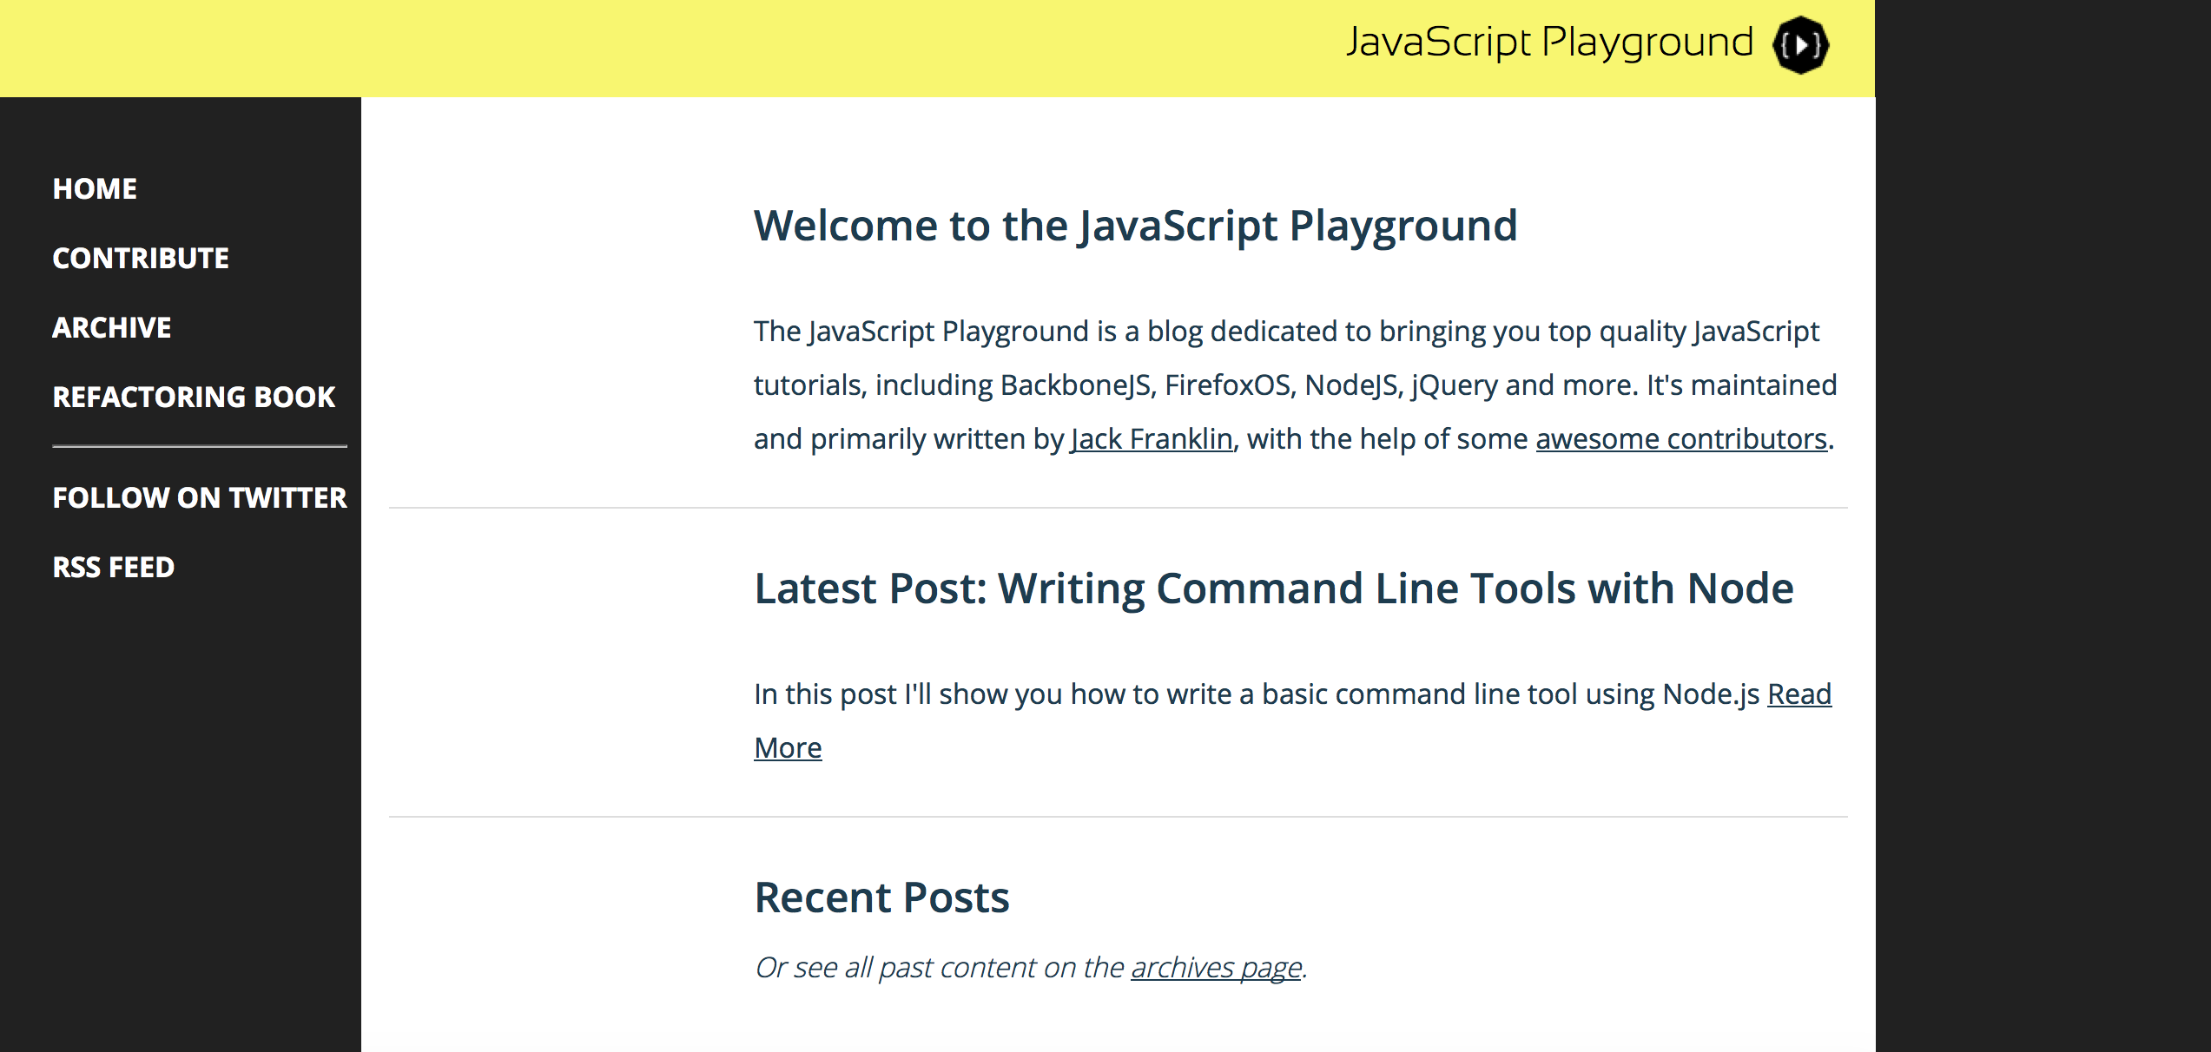Click Follow on Twitter in sidebar
This screenshot has width=2211, height=1052.
click(x=200, y=497)
